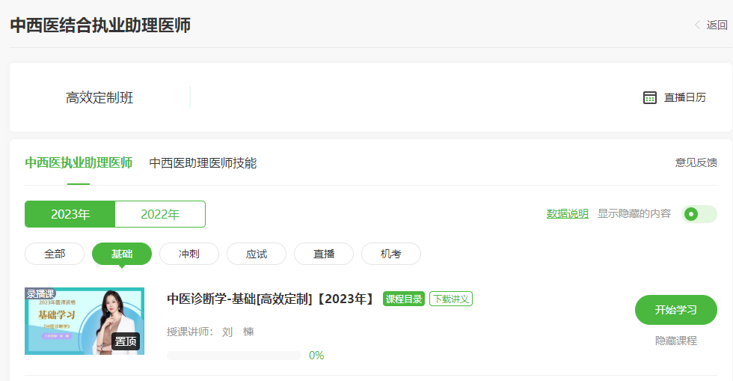
Task: Filter courses by 冲刺
Action: click(189, 254)
